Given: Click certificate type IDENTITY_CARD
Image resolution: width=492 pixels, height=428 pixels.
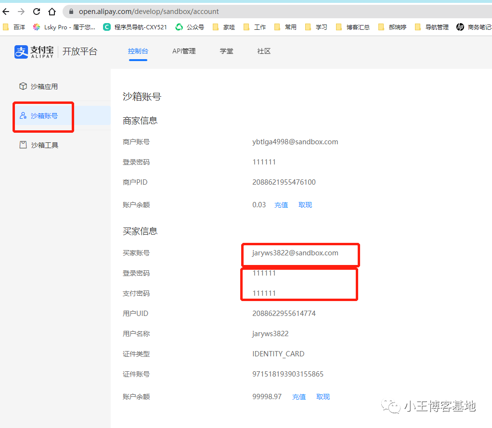Looking at the screenshot, I should coord(278,354).
